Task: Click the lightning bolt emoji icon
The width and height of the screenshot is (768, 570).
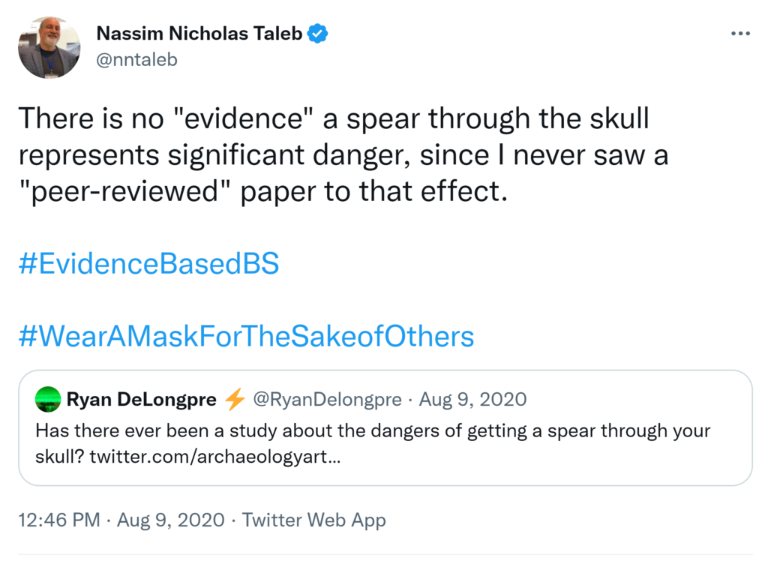Action: pos(235,400)
